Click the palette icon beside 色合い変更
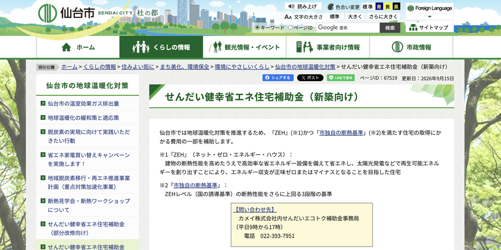501x250 pixels. (330, 7)
